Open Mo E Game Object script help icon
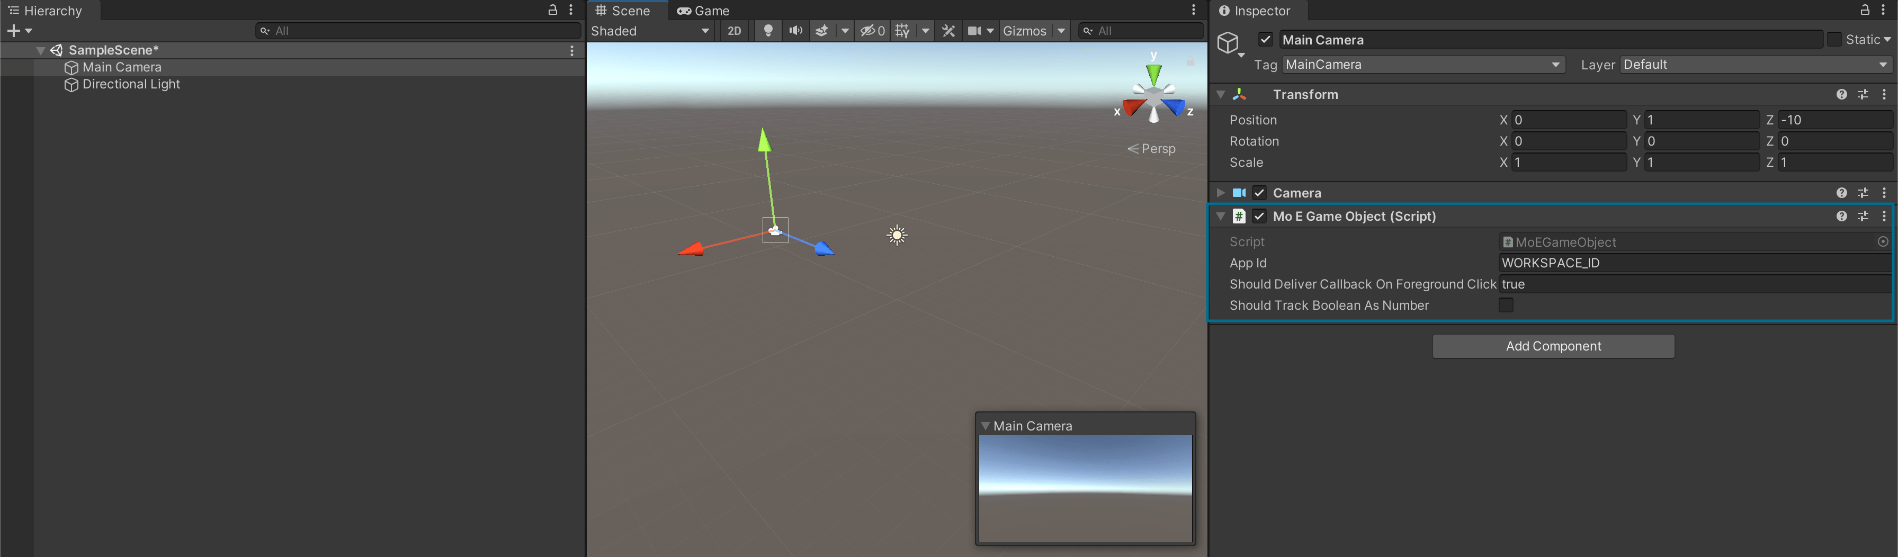This screenshot has width=1898, height=557. [1841, 217]
